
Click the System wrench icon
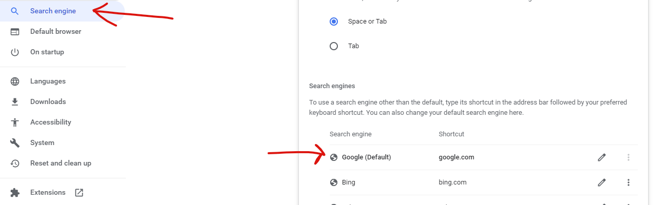15,143
